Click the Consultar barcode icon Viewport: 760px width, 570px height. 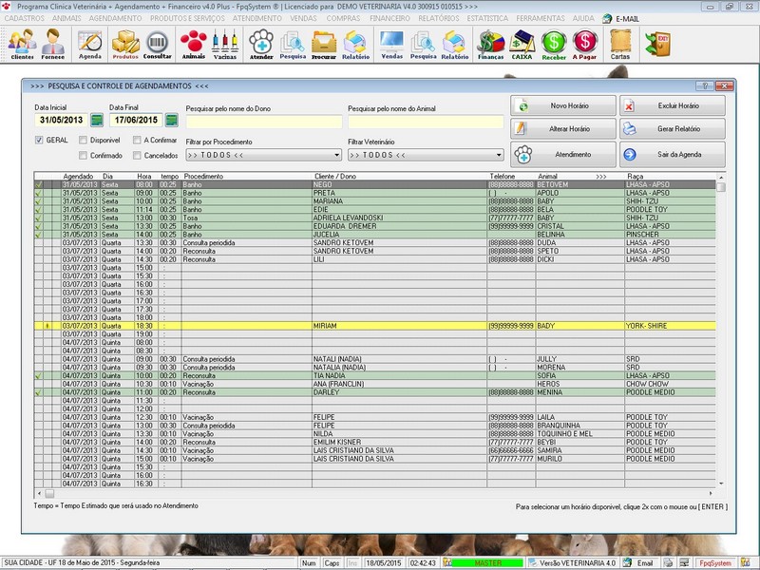click(157, 44)
